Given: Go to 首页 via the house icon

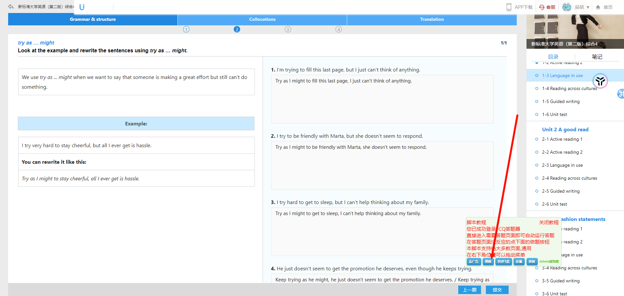Looking at the screenshot, I should click(x=598, y=7).
